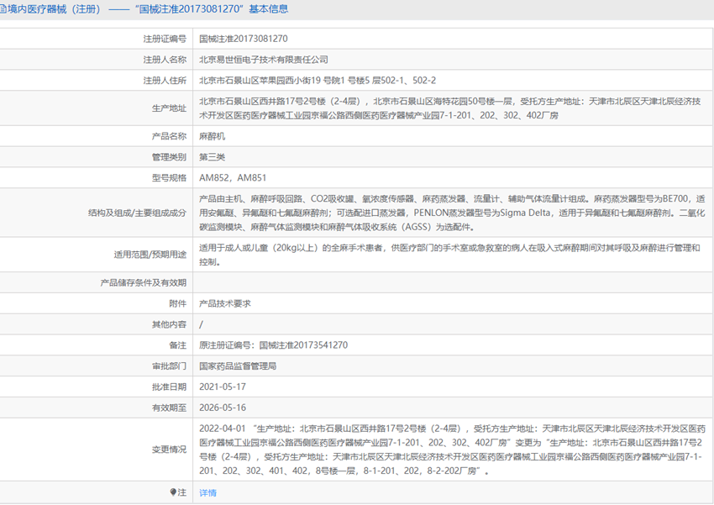Open the 详情 link in the bottom row
Screen dimensions: 714x505
coord(207,492)
